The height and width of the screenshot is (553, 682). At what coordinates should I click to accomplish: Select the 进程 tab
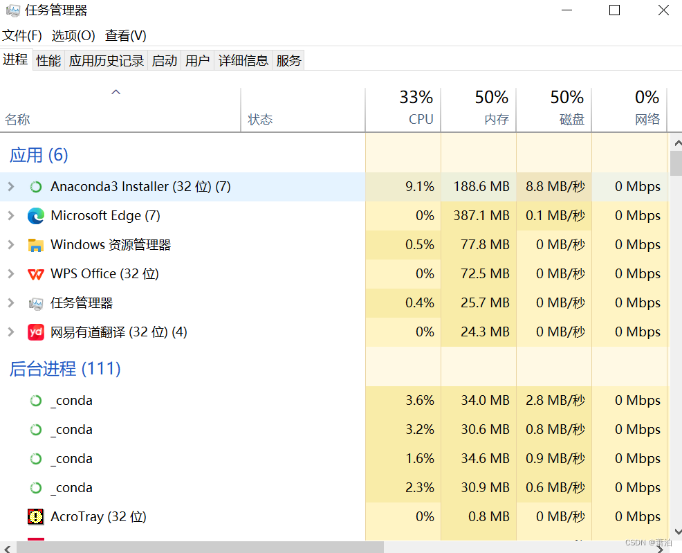click(16, 59)
